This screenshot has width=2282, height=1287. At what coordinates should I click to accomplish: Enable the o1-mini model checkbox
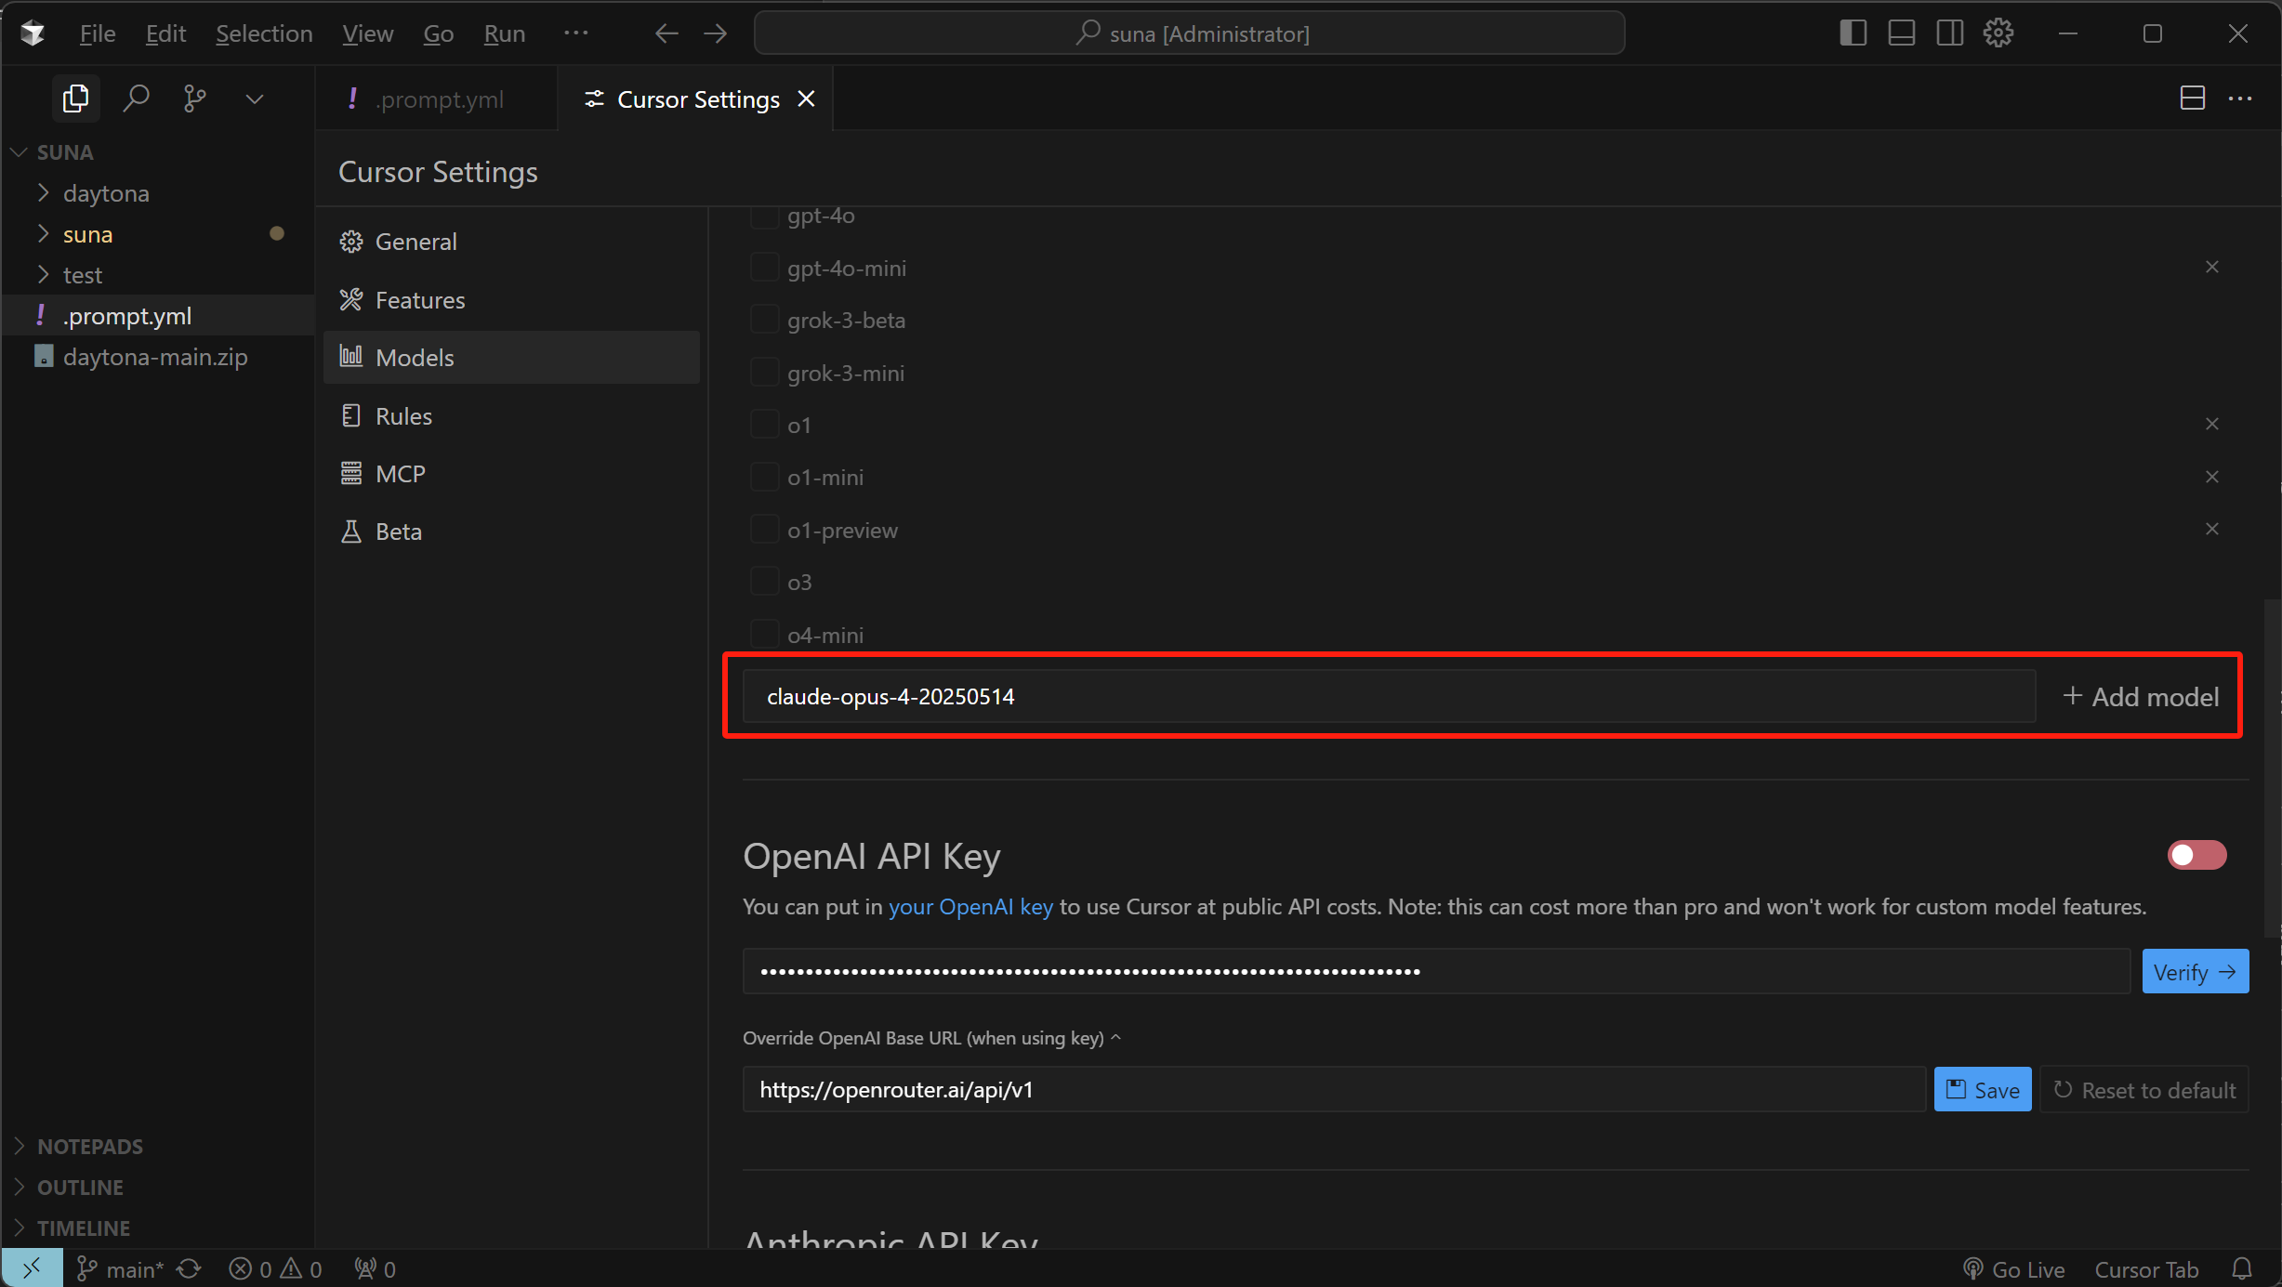[x=763, y=477]
